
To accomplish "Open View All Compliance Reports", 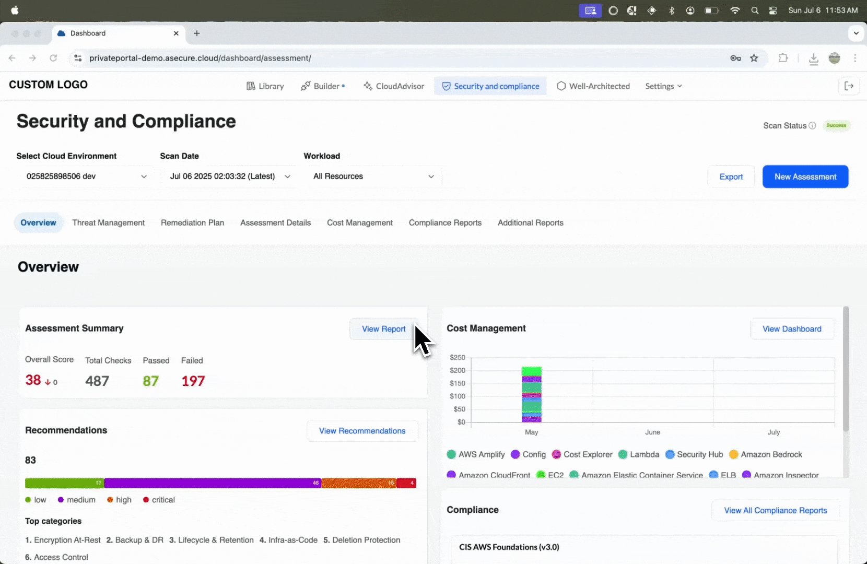I will click(x=776, y=510).
